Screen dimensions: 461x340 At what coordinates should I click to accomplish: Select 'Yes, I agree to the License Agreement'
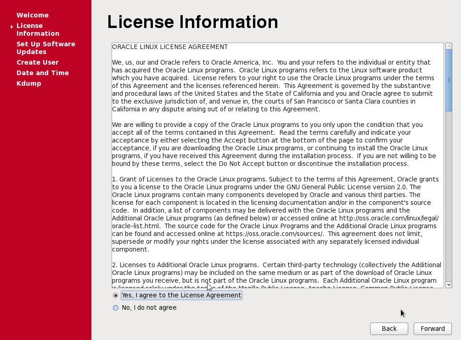coord(177,295)
